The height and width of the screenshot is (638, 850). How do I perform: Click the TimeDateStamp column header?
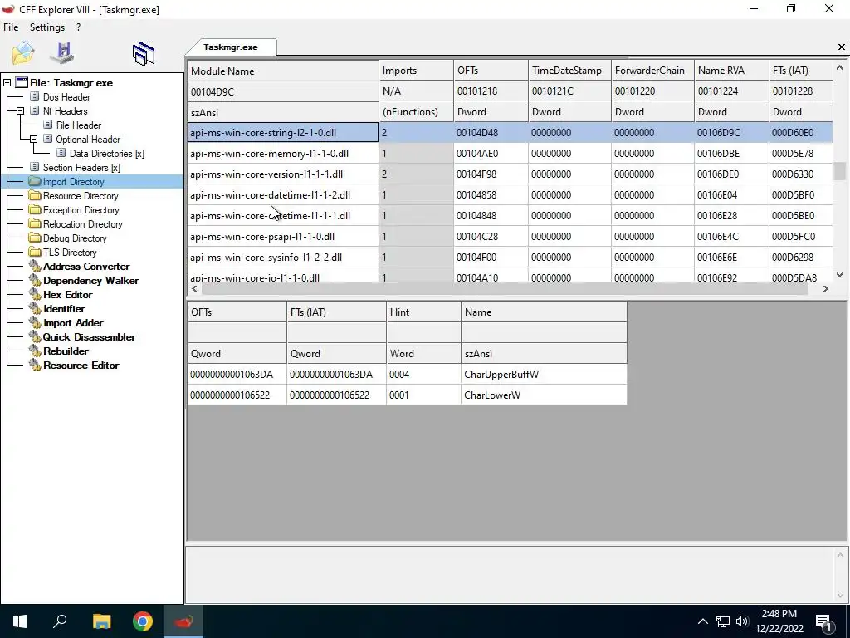569,71
